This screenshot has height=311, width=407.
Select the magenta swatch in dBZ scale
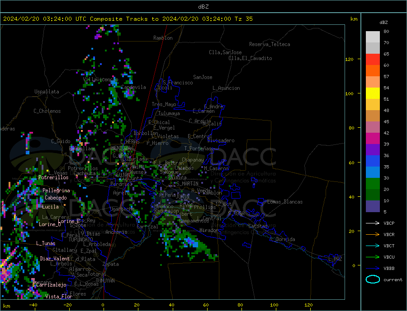[x=373, y=139]
